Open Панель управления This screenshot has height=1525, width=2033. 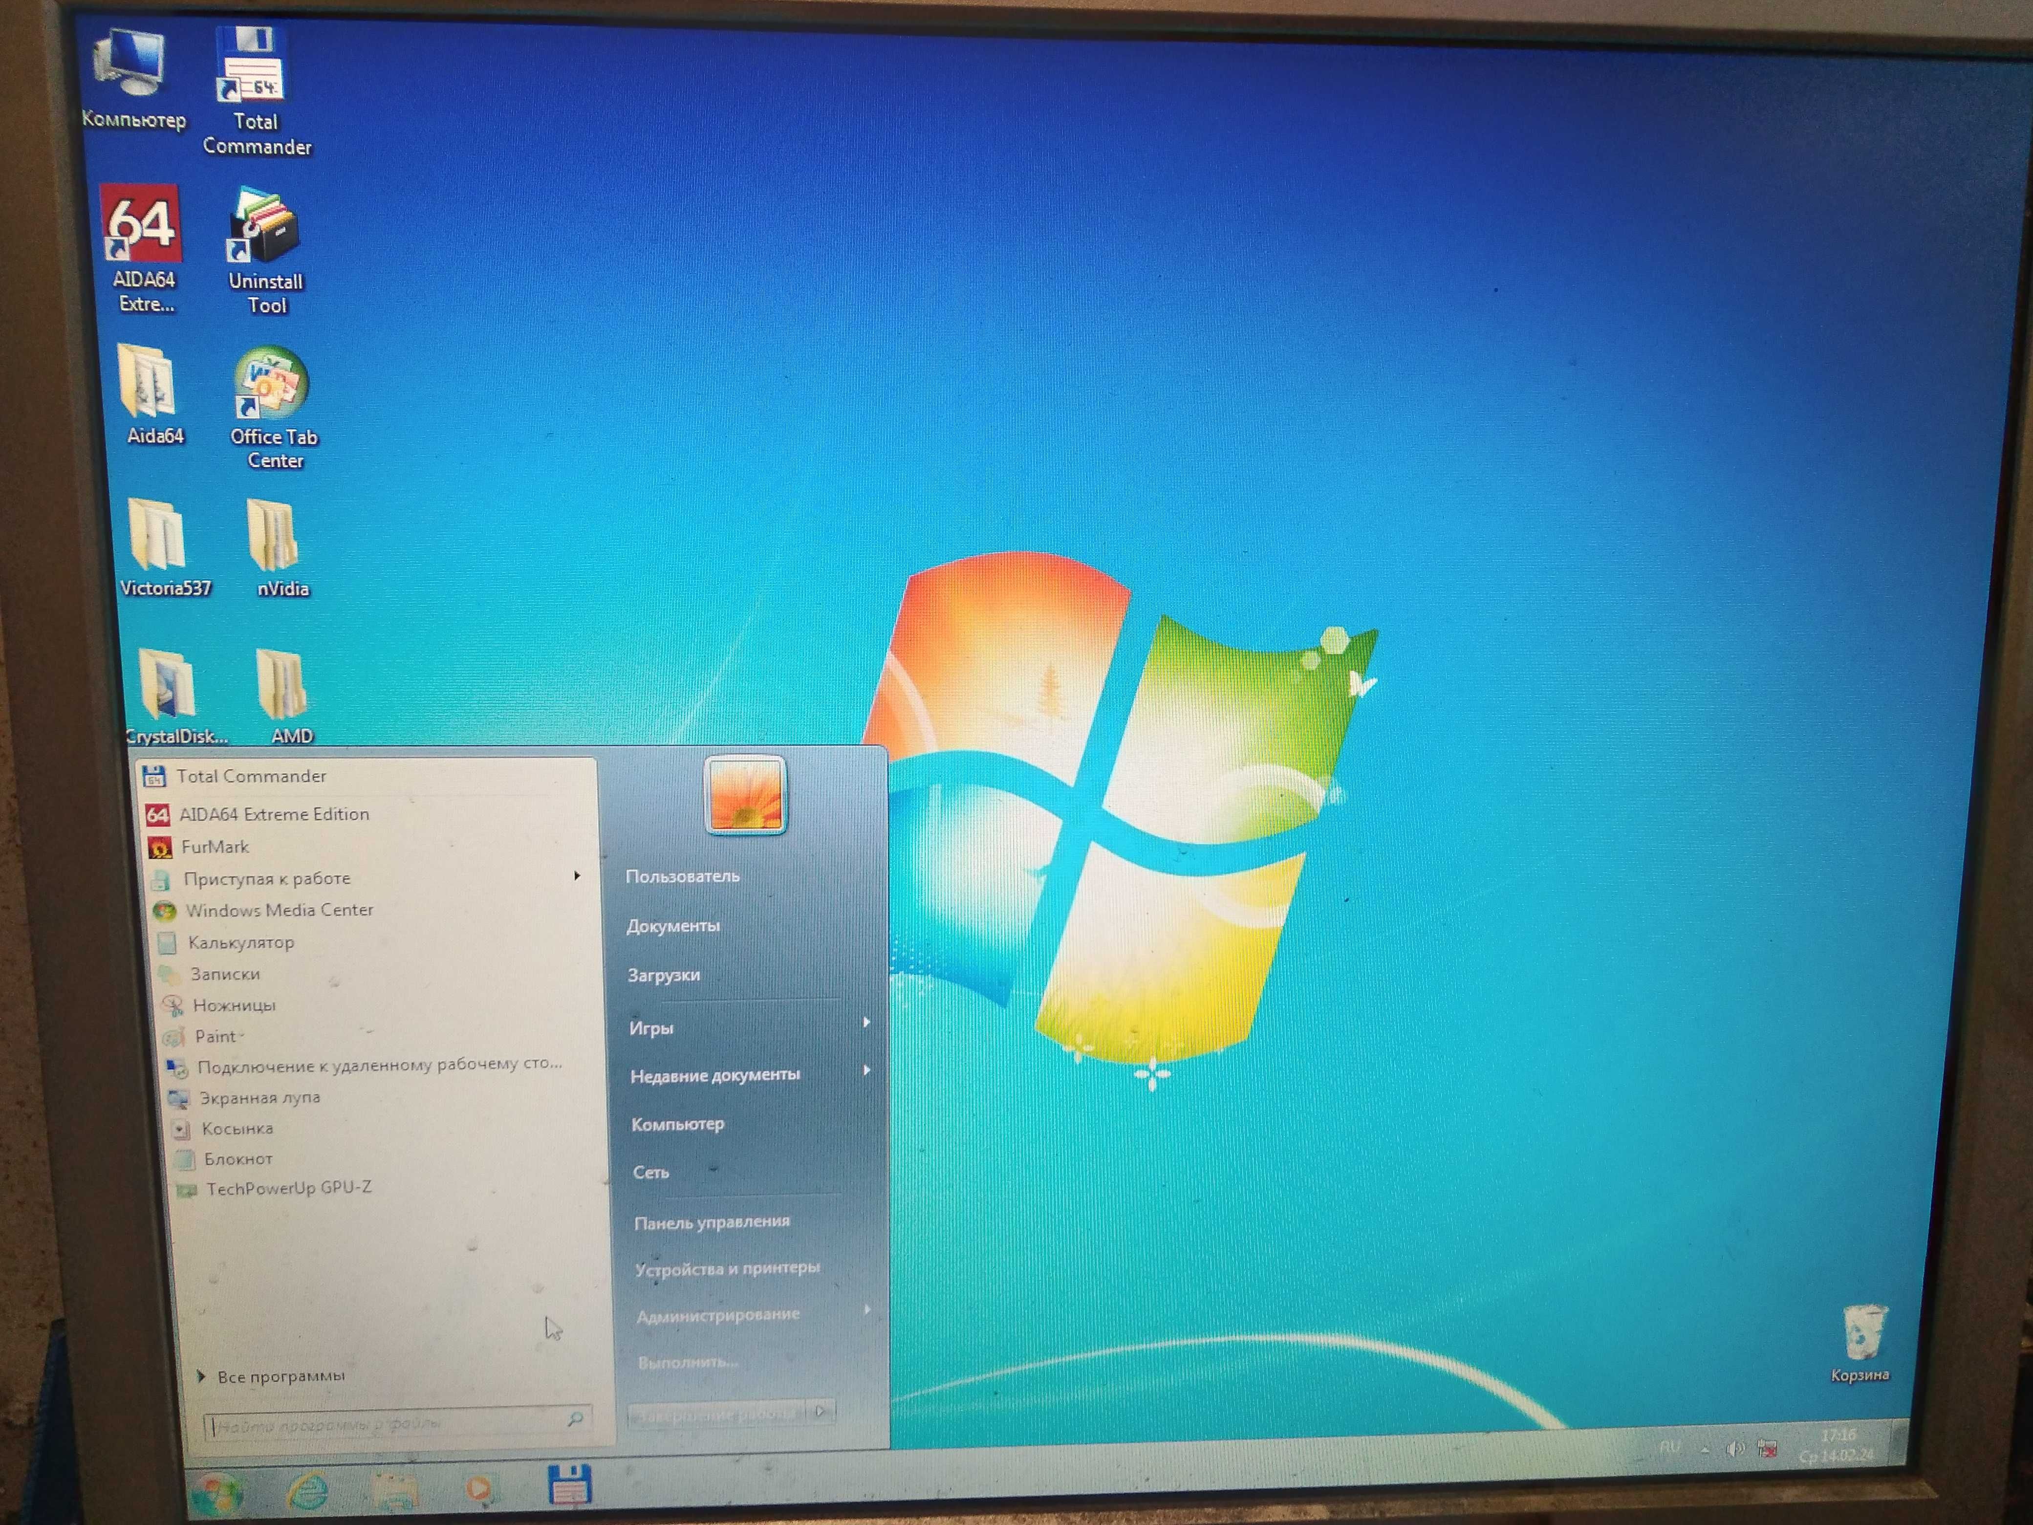713,1221
